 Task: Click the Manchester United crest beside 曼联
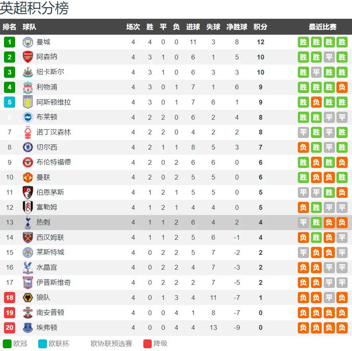[x=28, y=177]
